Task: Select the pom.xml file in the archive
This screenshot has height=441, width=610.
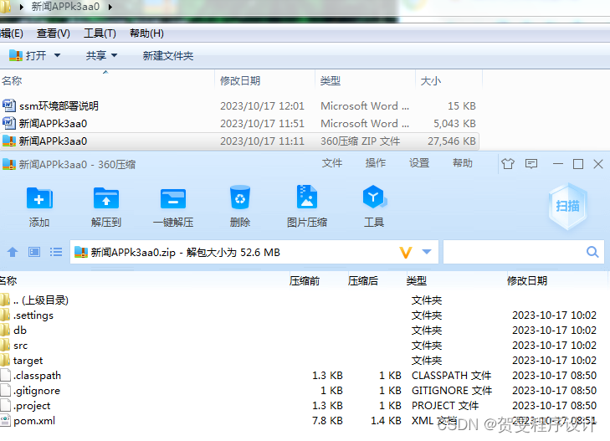Action: [34, 421]
